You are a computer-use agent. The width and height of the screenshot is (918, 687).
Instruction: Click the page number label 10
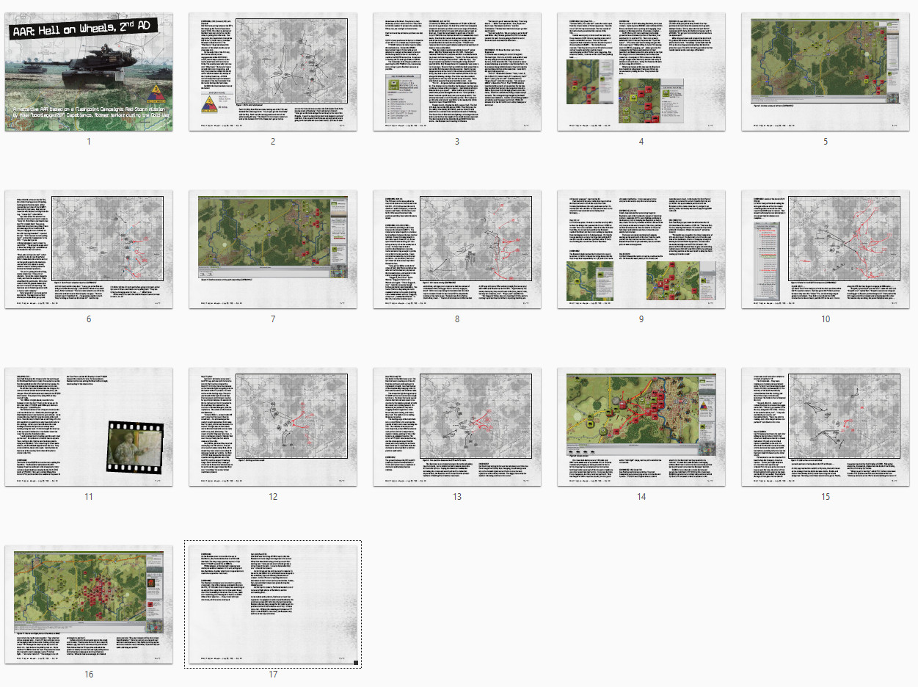tap(826, 319)
